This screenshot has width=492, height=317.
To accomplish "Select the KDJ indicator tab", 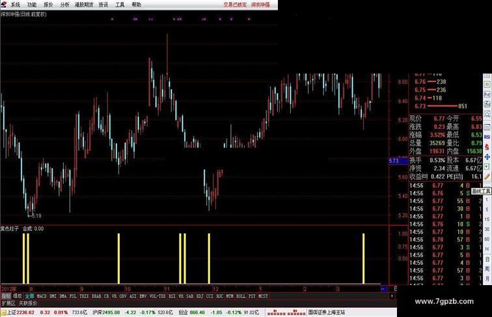I will 200,296.
